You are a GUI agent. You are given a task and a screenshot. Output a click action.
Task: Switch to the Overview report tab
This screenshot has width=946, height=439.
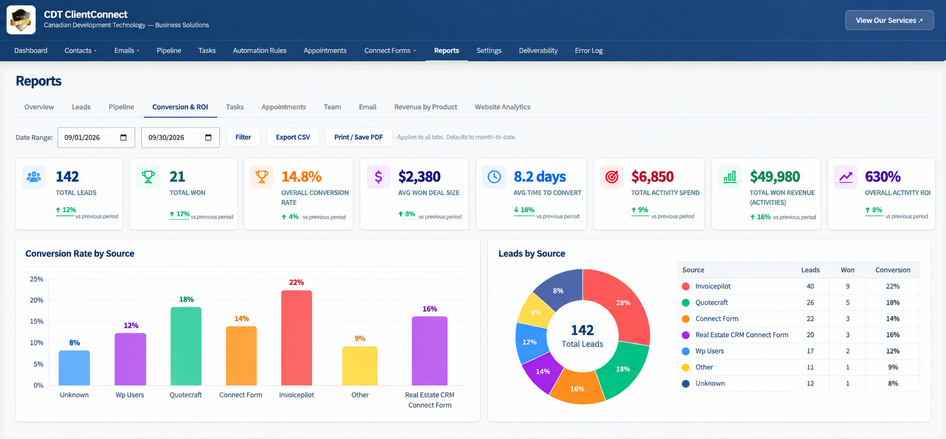[x=39, y=107]
